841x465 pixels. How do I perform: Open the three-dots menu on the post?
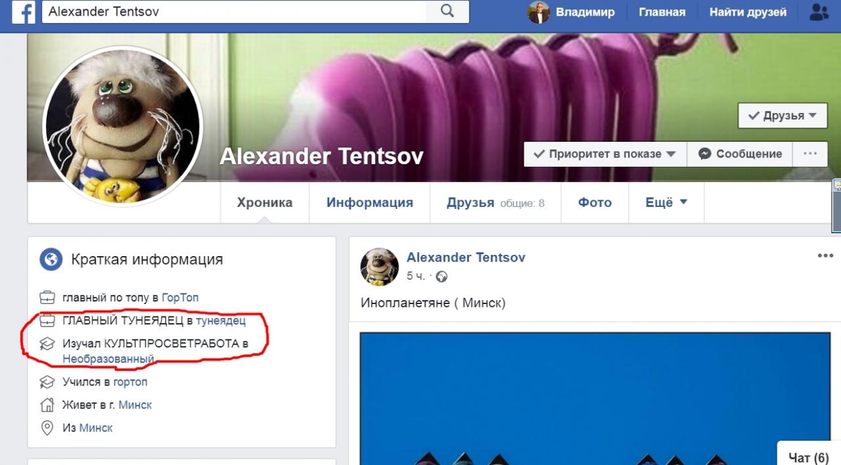click(x=825, y=256)
